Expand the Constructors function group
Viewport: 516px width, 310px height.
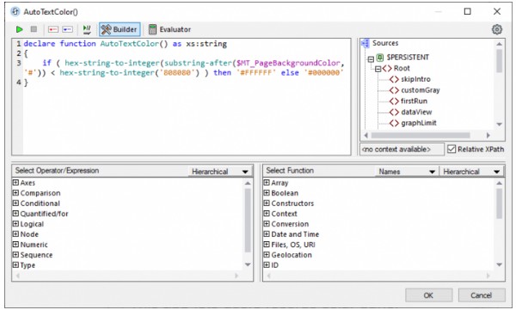coord(267,204)
